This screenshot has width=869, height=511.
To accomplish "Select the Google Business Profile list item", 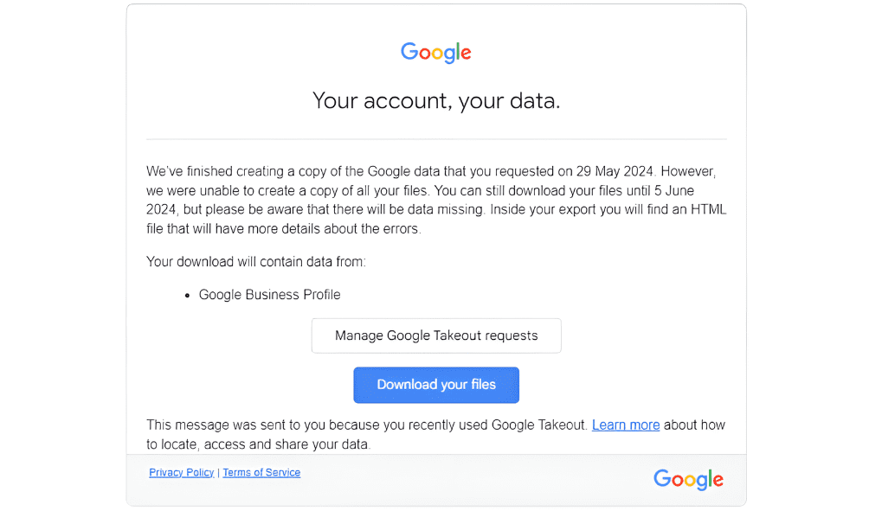I will [269, 294].
